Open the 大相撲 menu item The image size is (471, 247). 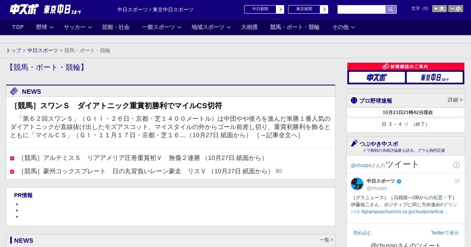pos(249,27)
